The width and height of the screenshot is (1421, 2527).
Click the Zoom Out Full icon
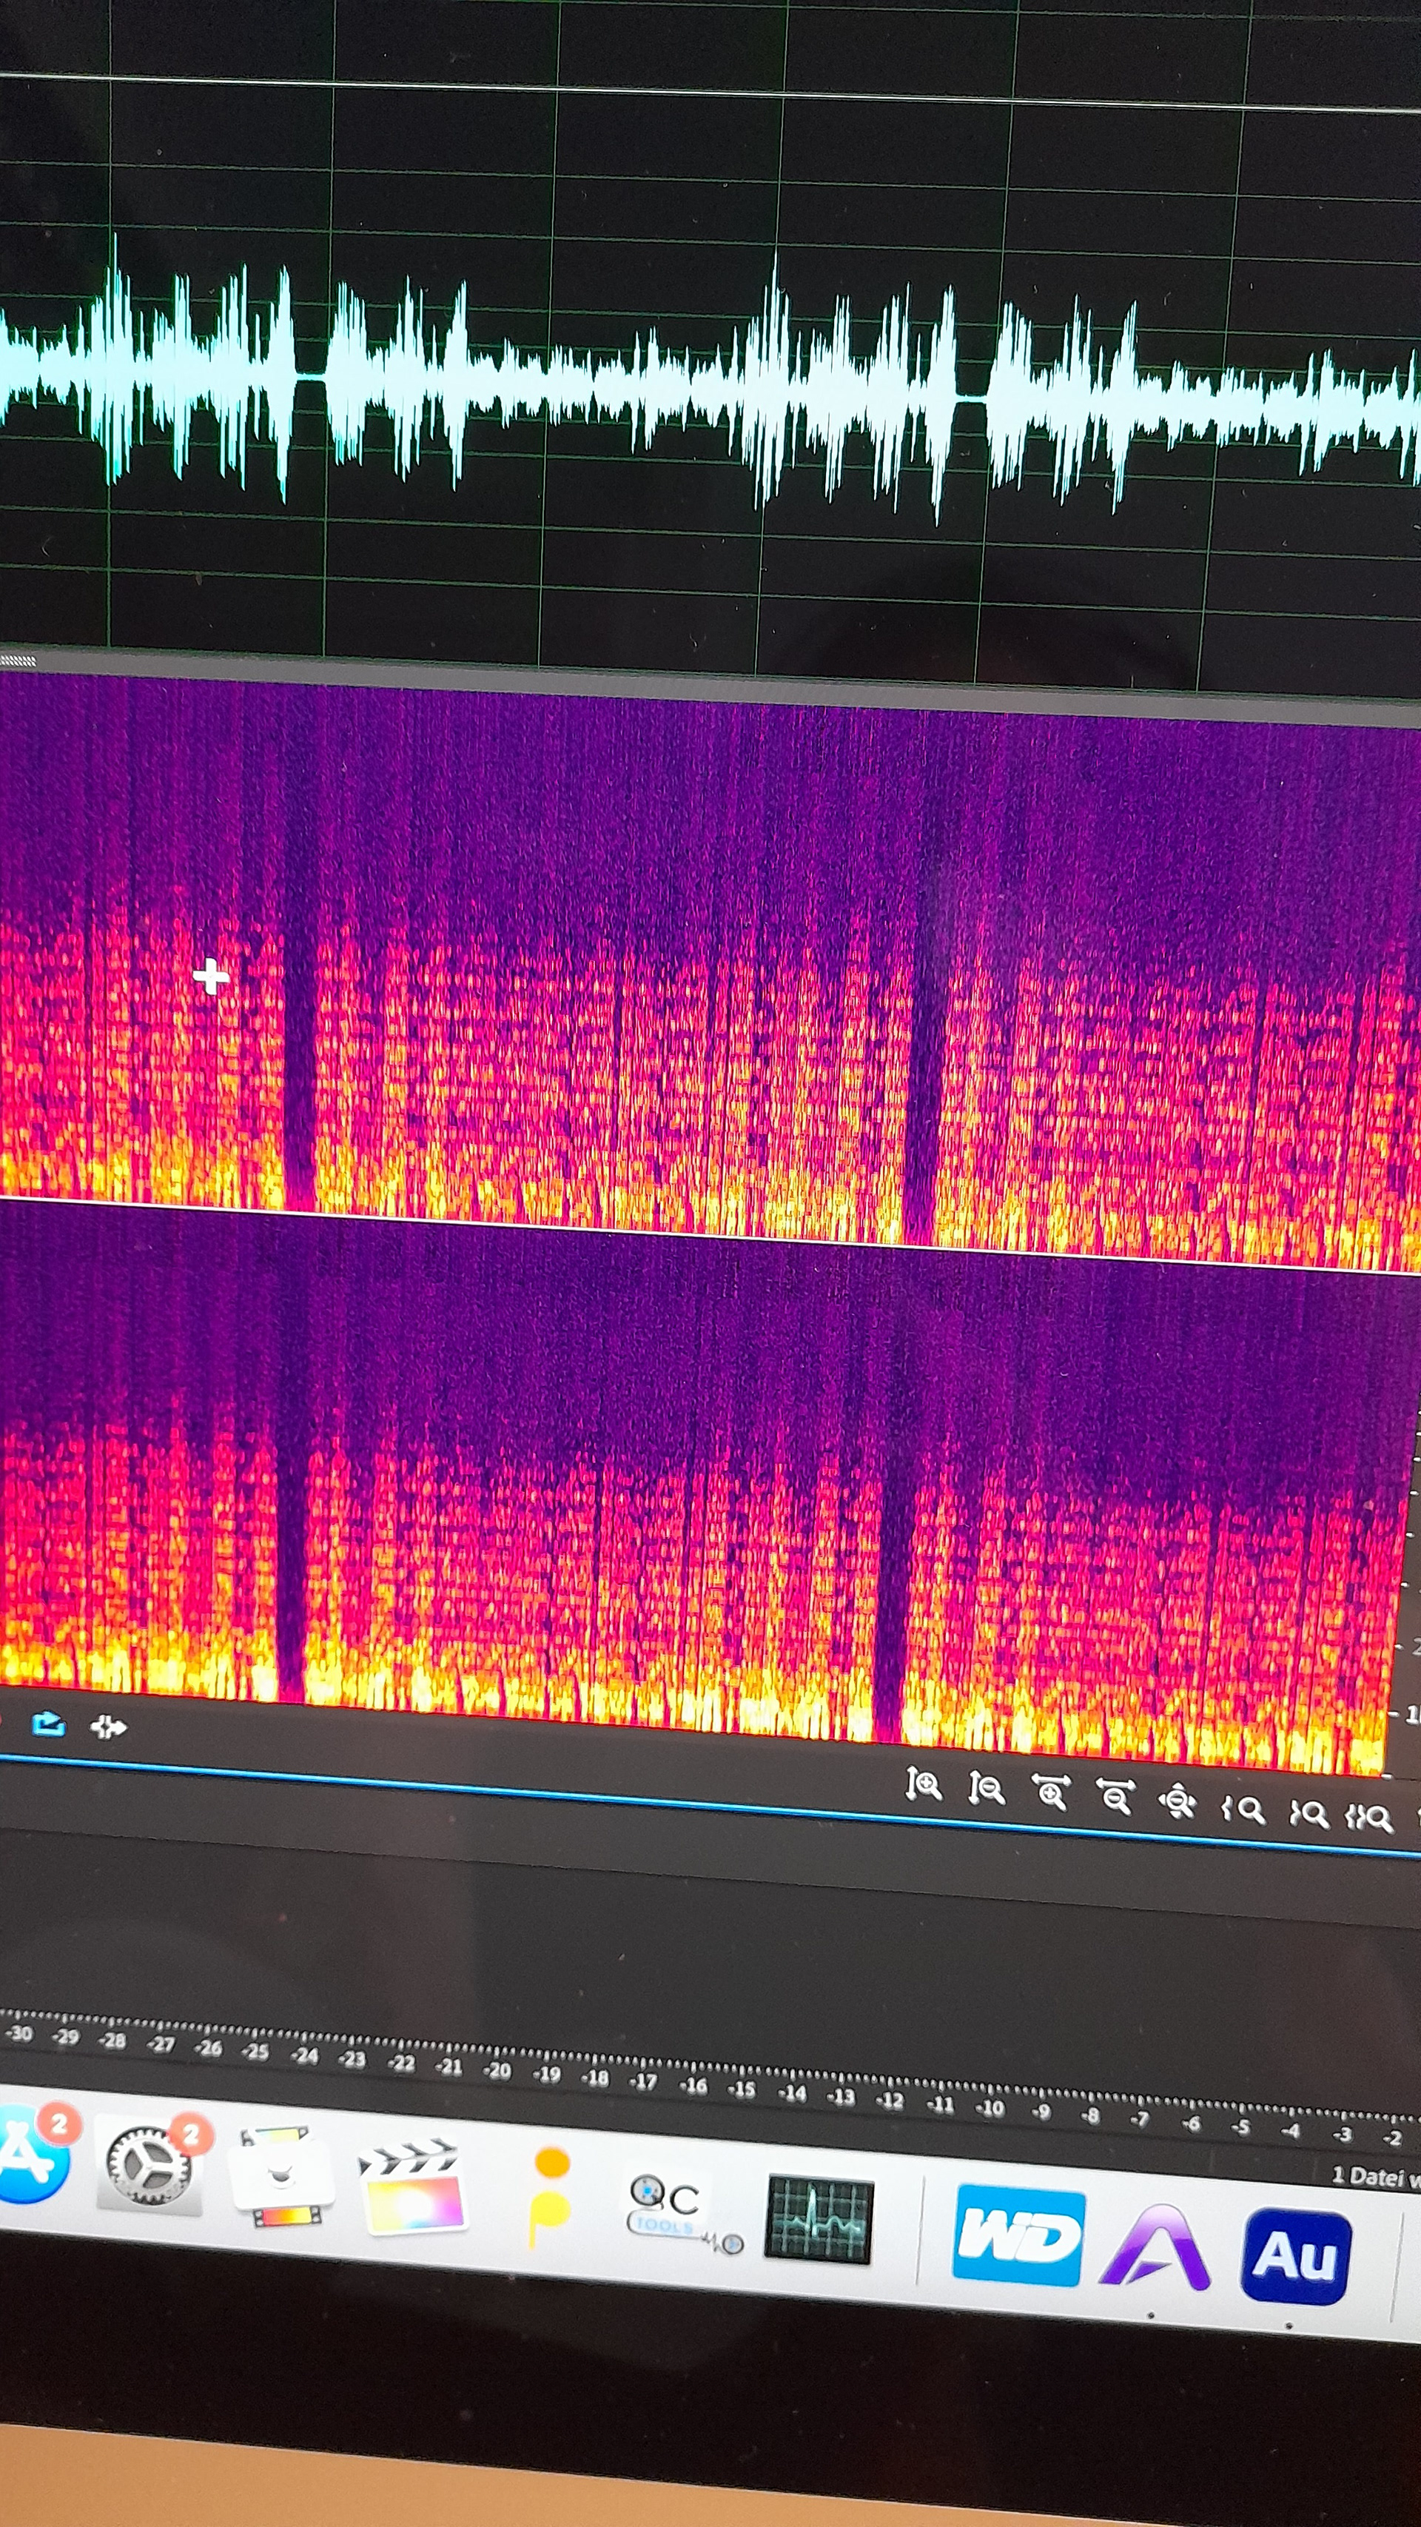[x=1178, y=1803]
